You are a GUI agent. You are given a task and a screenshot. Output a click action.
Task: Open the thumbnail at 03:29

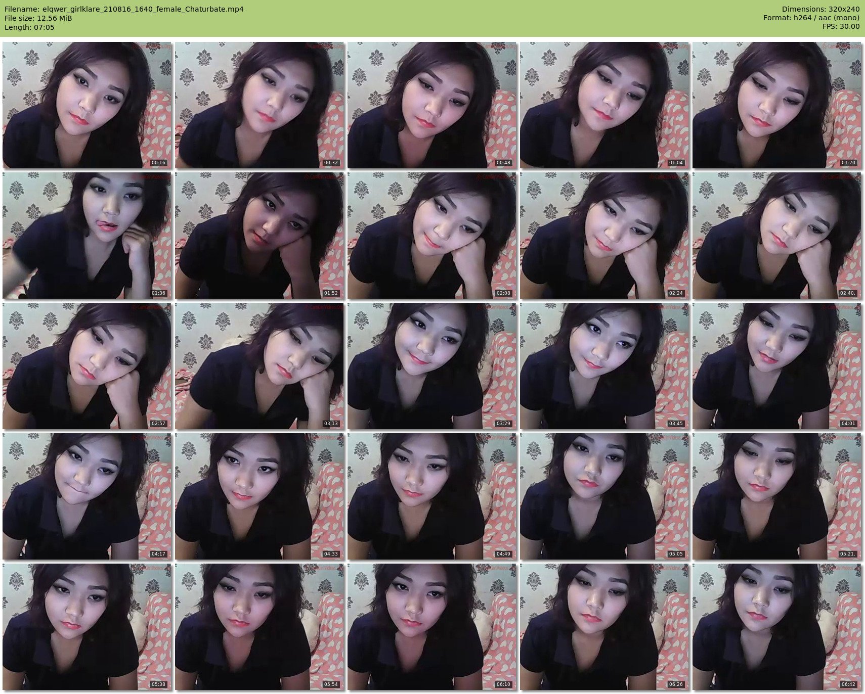[x=432, y=366]
